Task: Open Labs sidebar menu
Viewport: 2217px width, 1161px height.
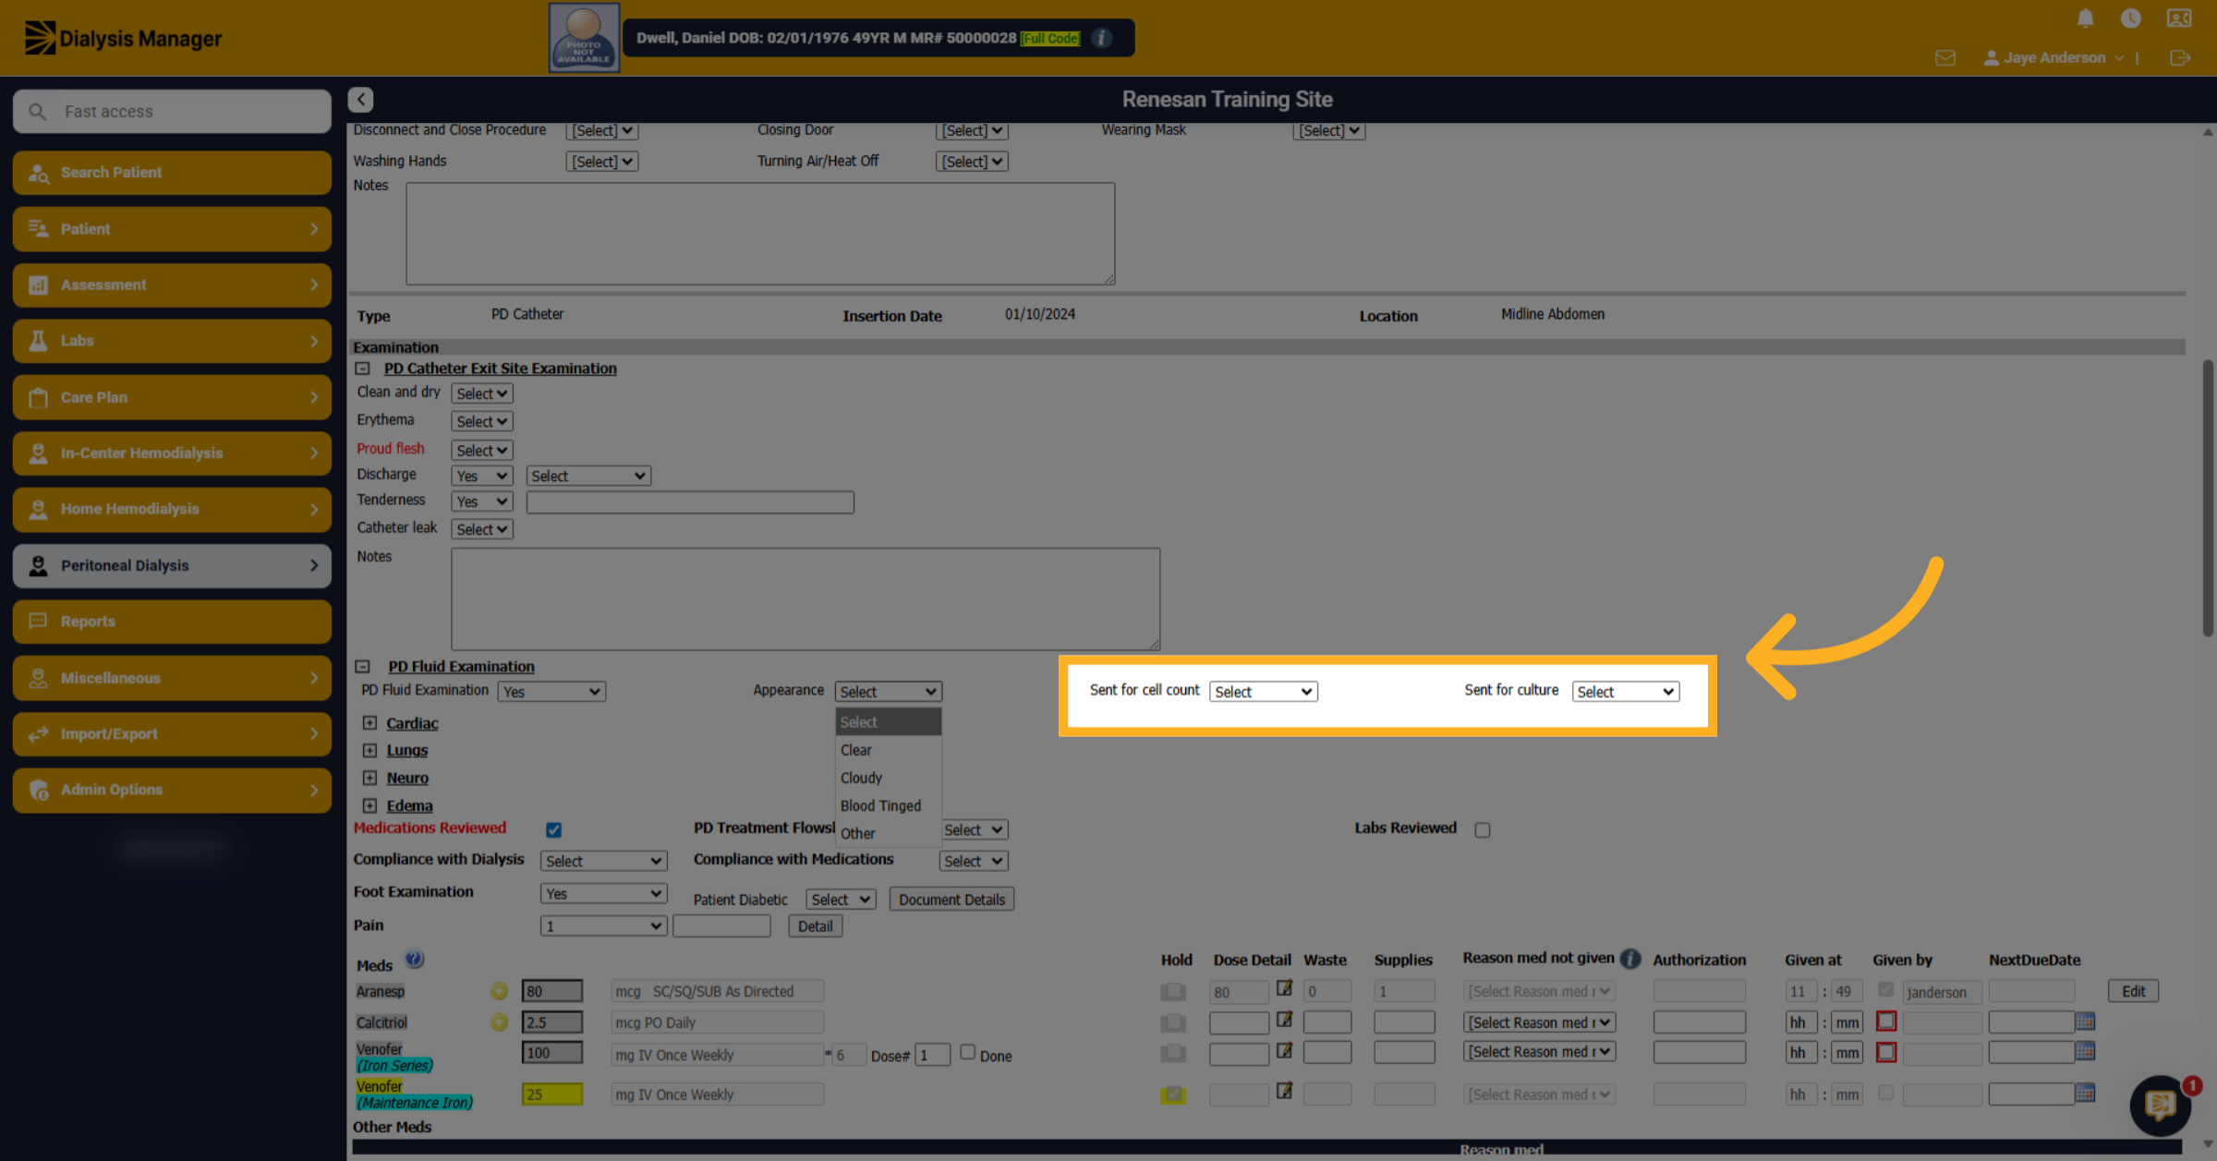Action: (x=172, y=341)
